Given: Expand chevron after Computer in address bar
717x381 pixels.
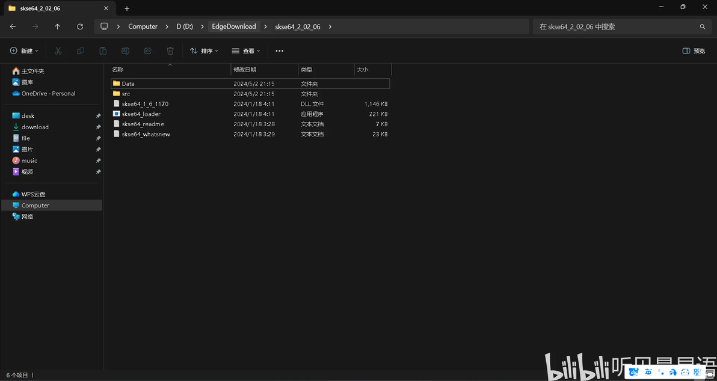Looking at the screenshot, I should pyautogui.click(x=167, y=26).
